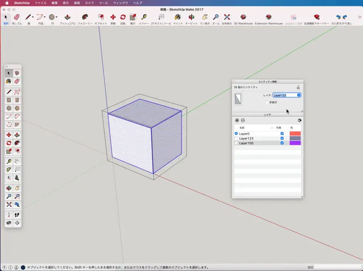Image resolution: width=363 pixels, height=271 pixels.
Task: Expand the 円弧 arc tool dropdown arrow
Action: pyautogui.click(x=45, y=17)
